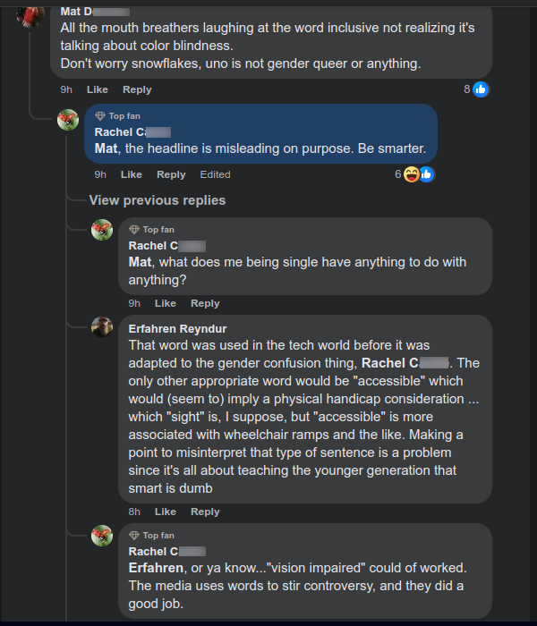Screen dimensions: 537x626
Task: Reply to Rachel's "being single" comment
Action: click(205, 303)
